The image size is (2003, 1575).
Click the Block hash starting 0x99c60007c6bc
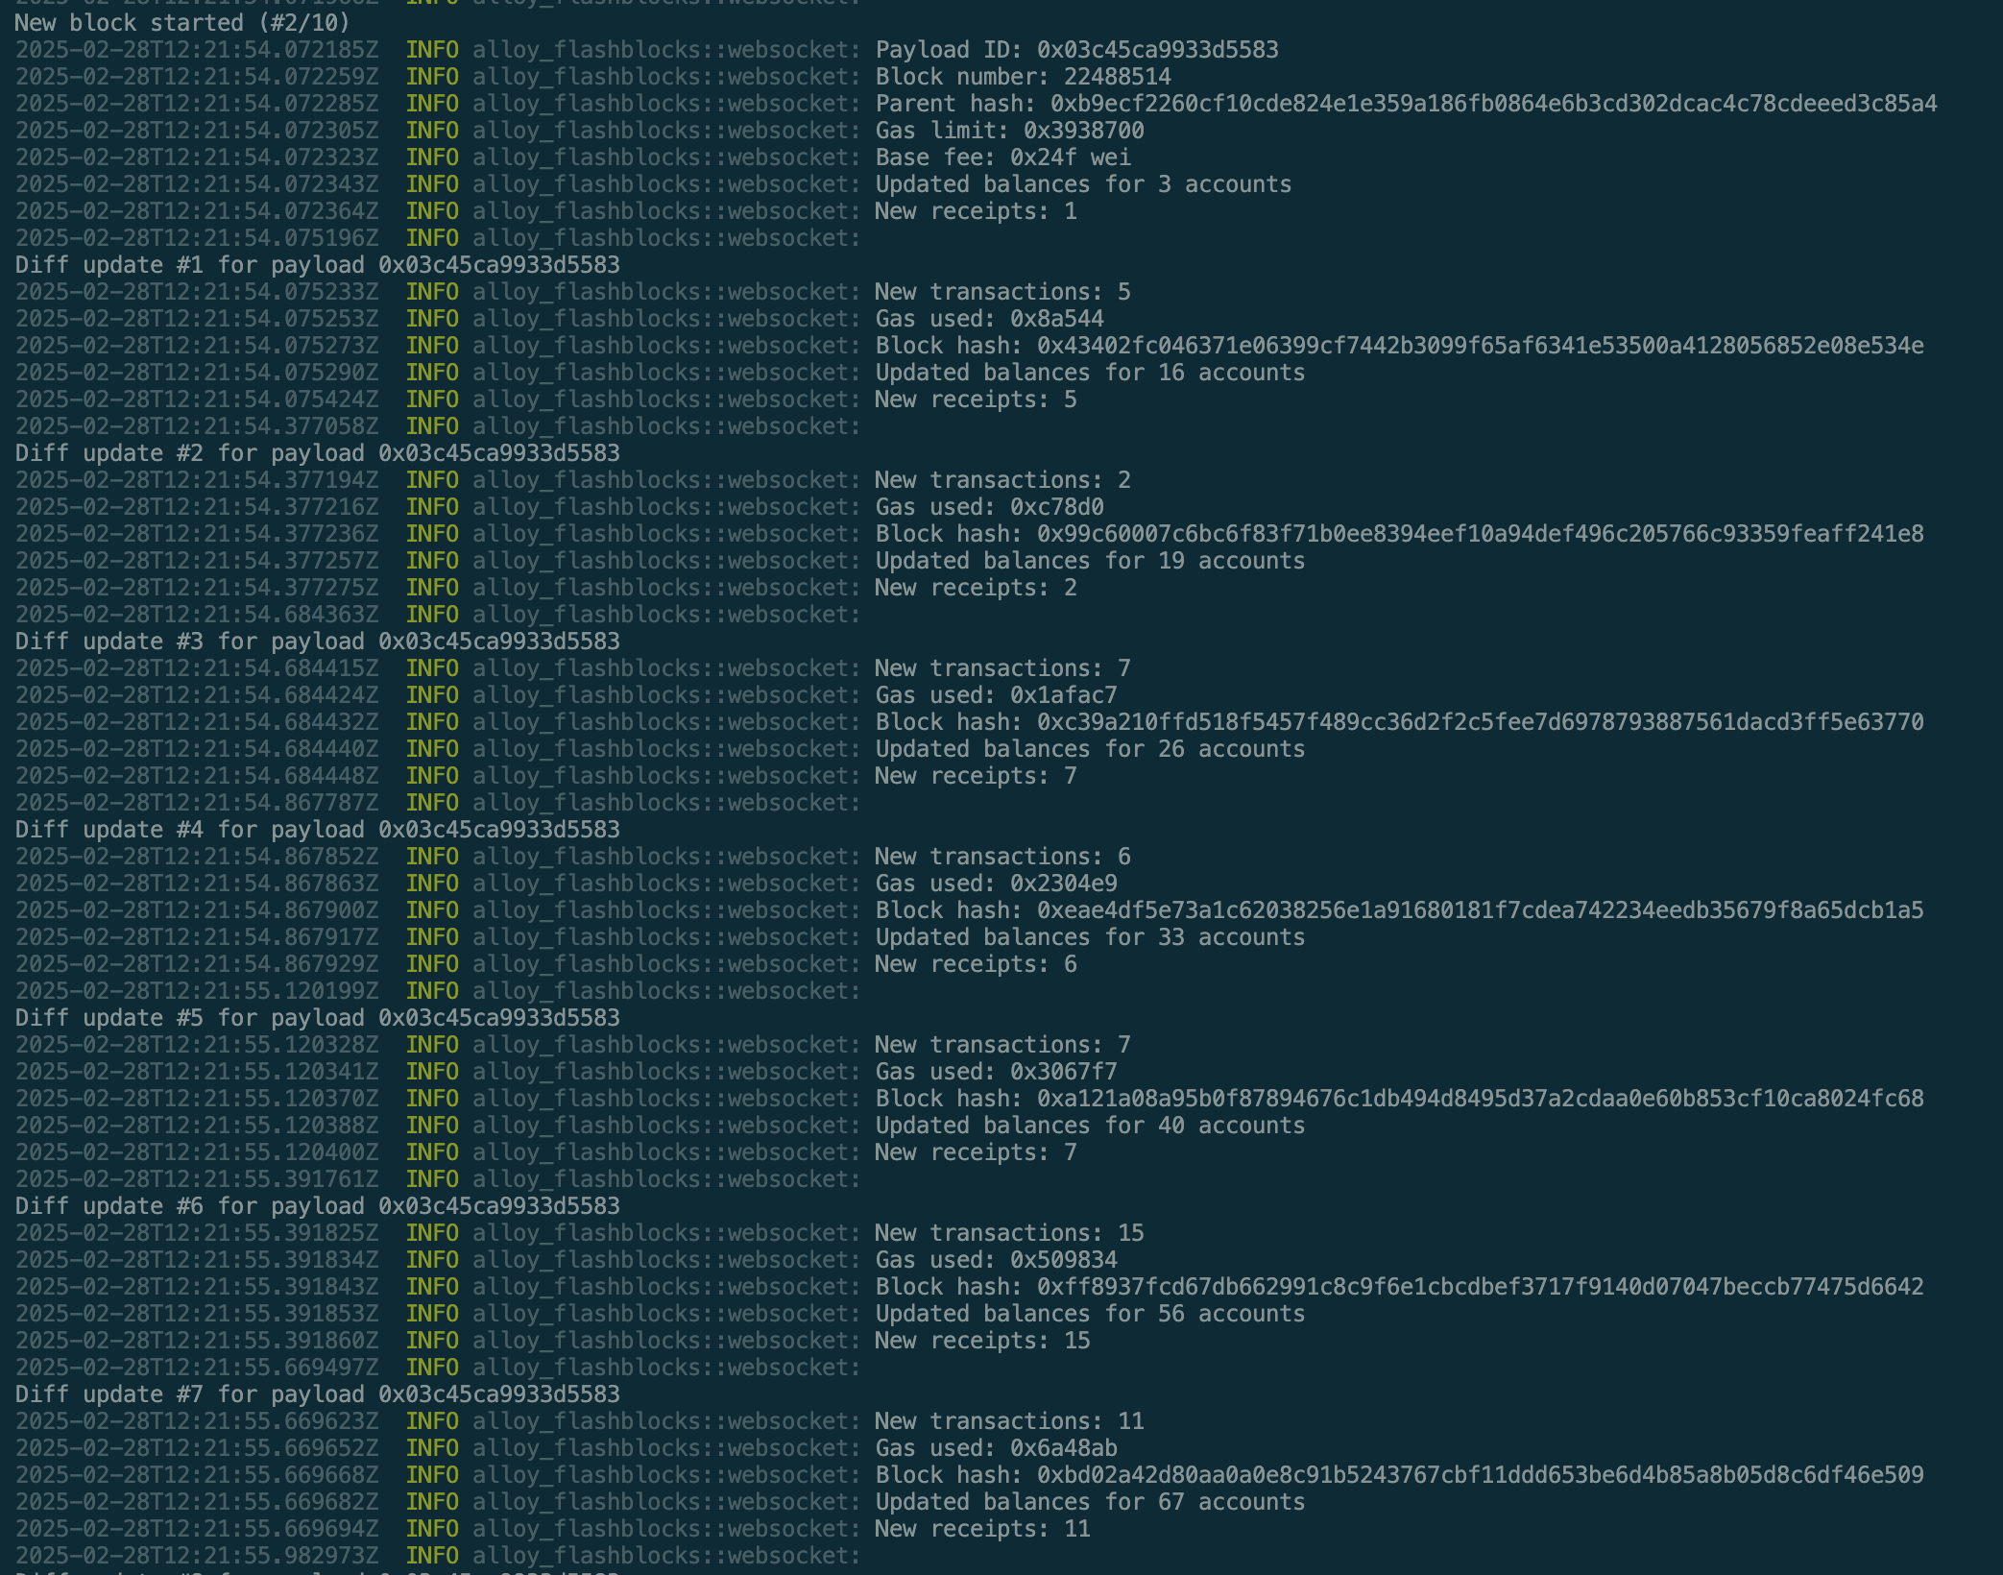tap(1480, 534)
